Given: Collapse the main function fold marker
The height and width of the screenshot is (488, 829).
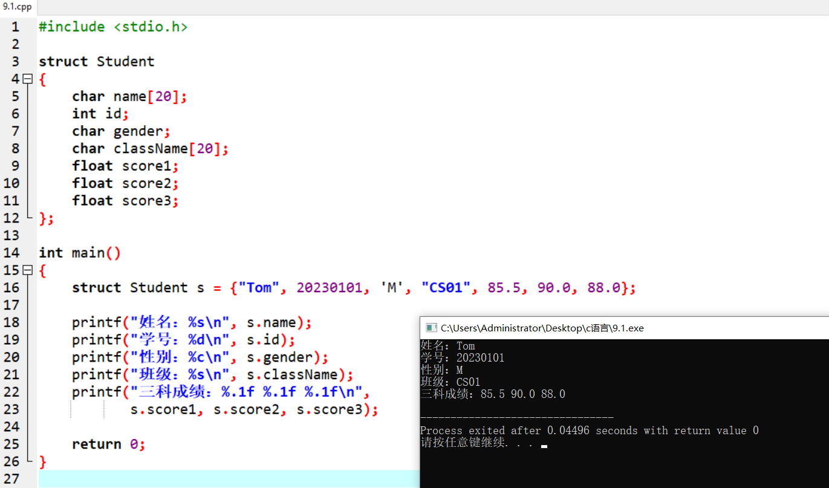Looking at the screenshot, I should [27, 270].
